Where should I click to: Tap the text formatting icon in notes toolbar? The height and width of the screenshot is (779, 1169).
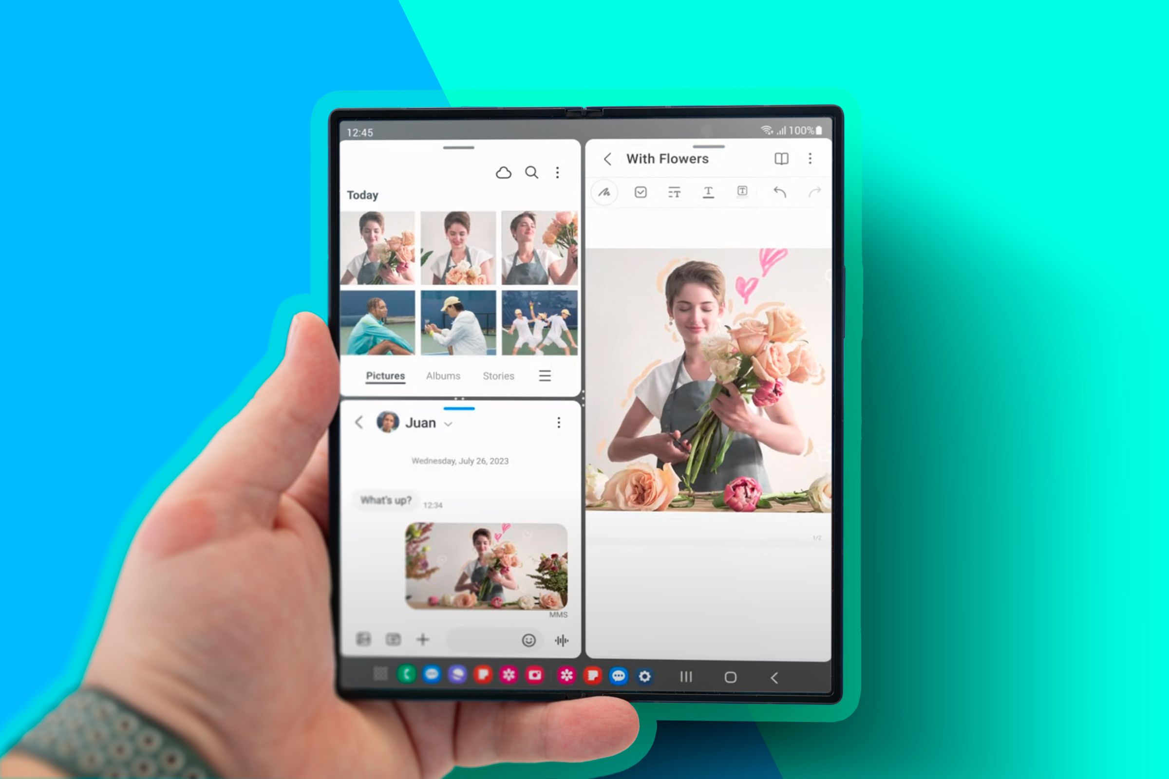[x=707, y=192]
